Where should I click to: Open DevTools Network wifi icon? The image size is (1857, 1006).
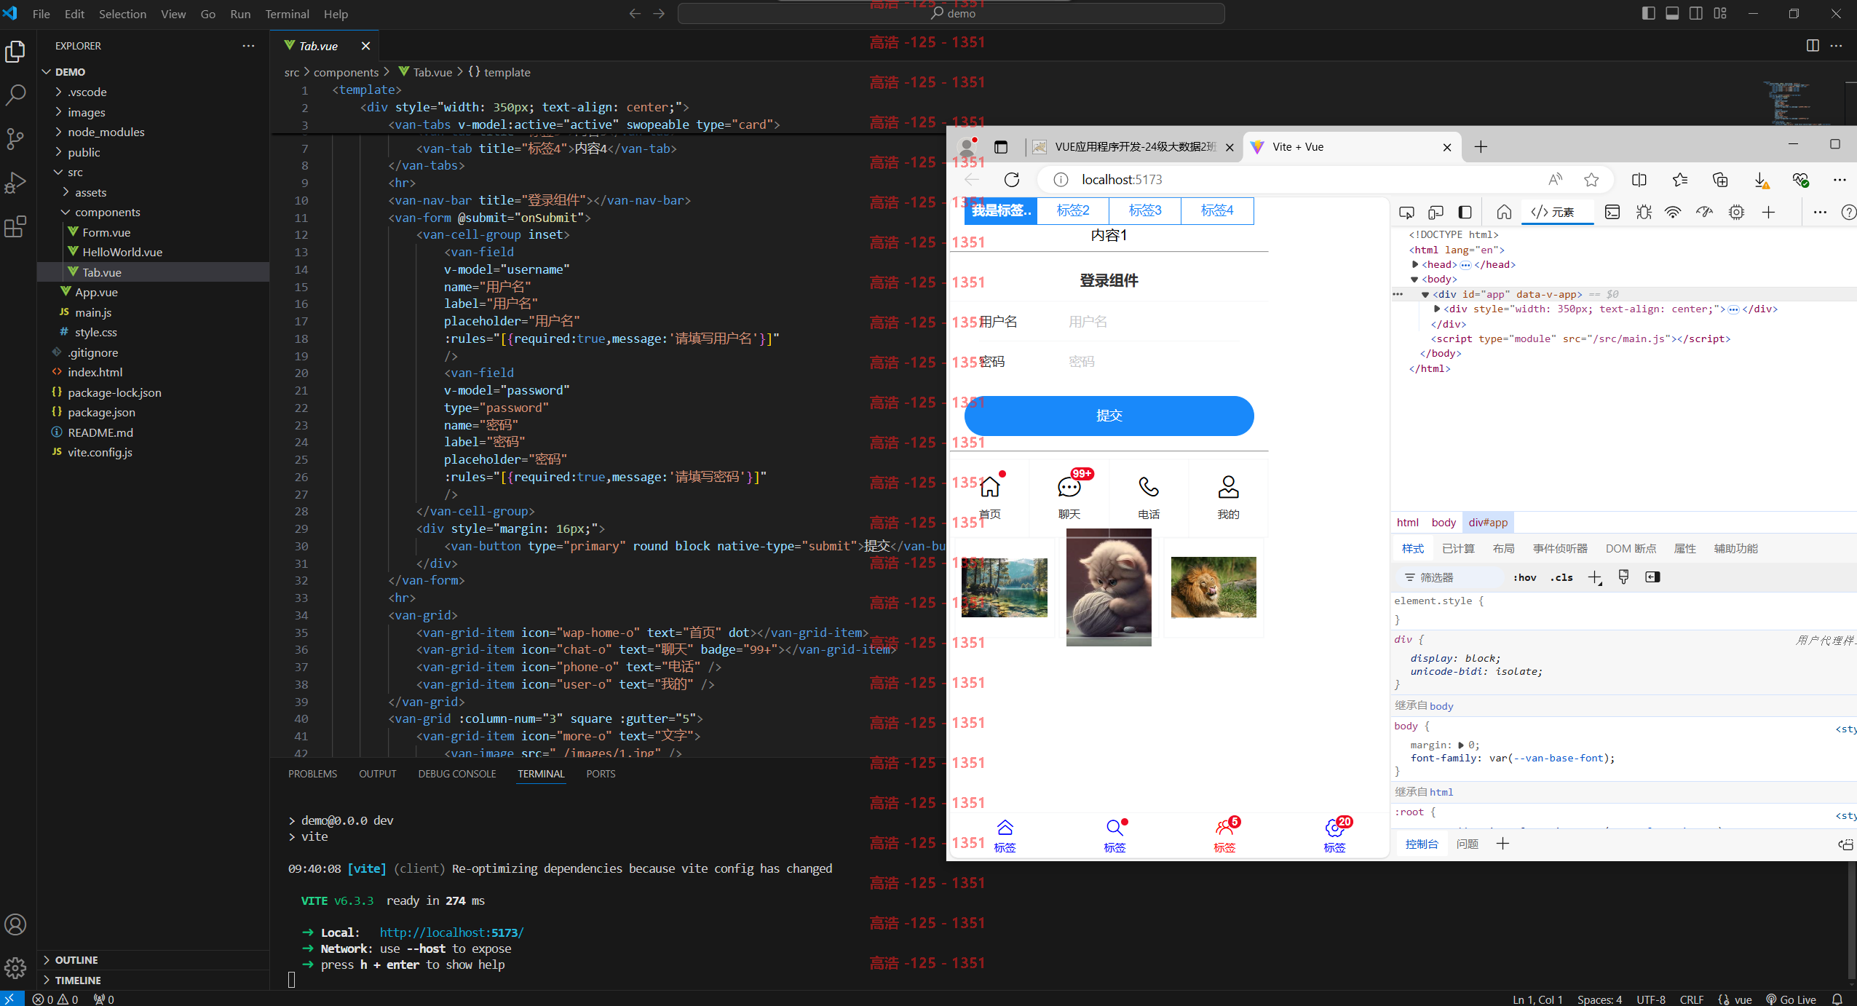pos(1673,212)
